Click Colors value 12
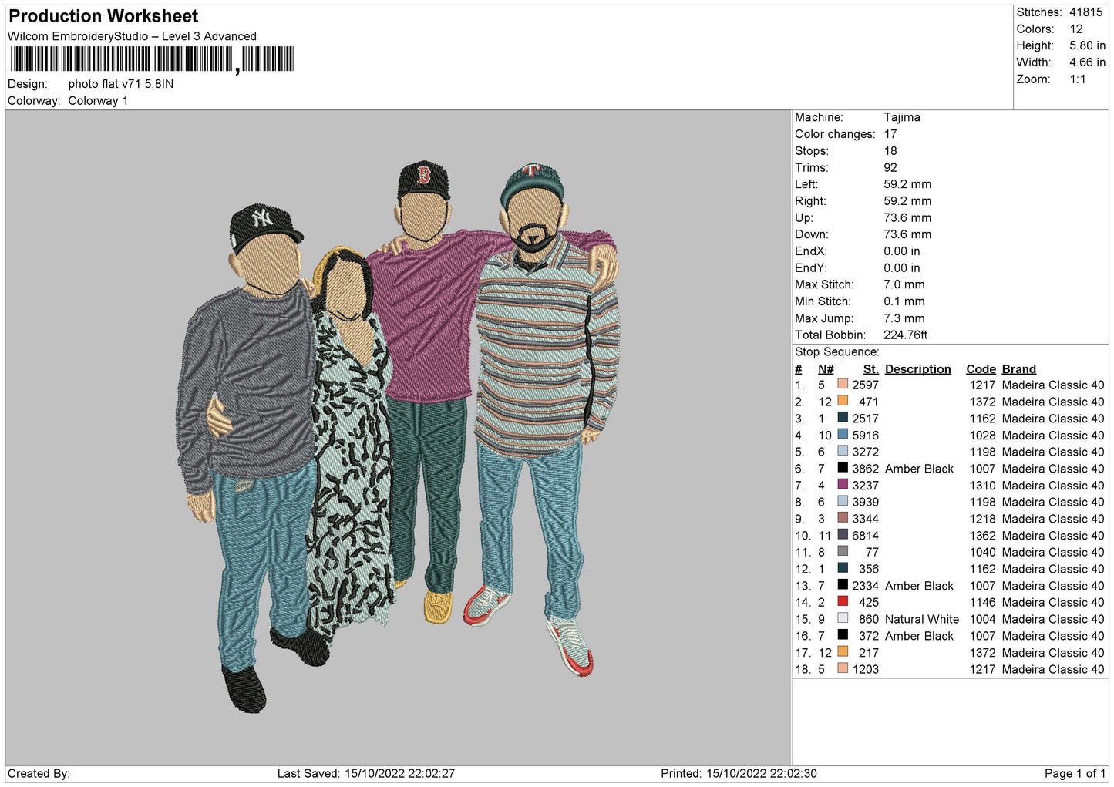The image size is (1114, 787). (1076, 29)
